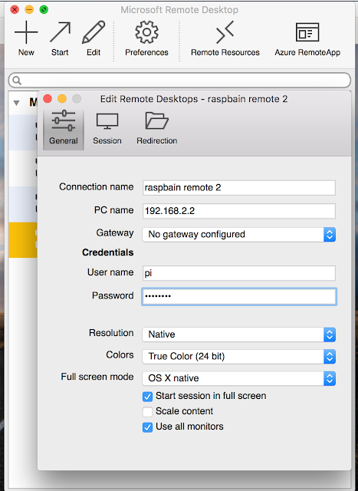Open the Full screen mode dropdown

tap(239, 378)
